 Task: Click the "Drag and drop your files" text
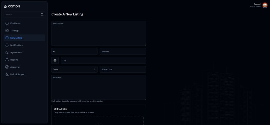tap(74, 113)
